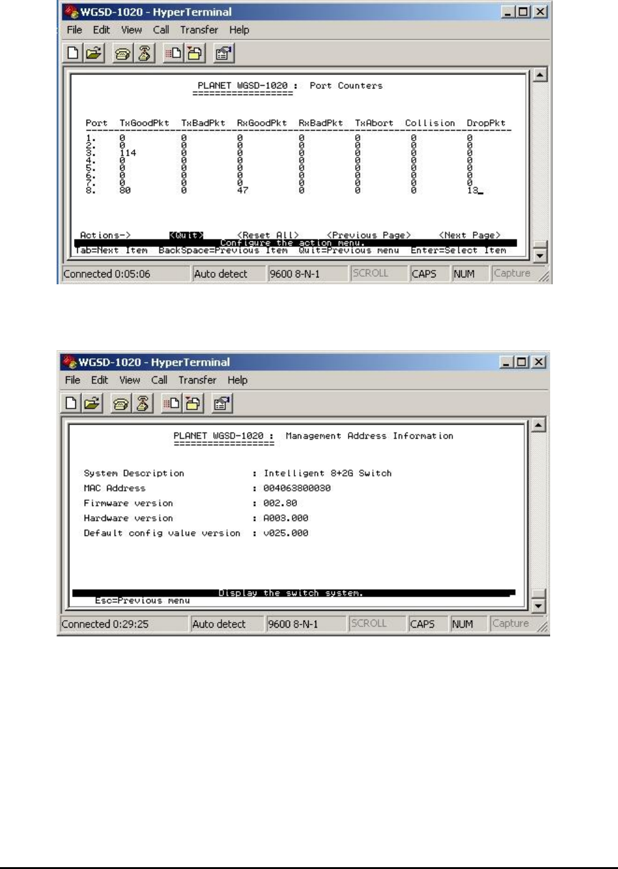The height and width of the screenshot is (869, 618).
Task: Select highlighted <Quit> action in terminal
Action: click(x=187, y=235)
